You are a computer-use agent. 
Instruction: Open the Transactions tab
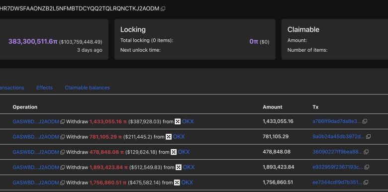[x=12, y=88]
